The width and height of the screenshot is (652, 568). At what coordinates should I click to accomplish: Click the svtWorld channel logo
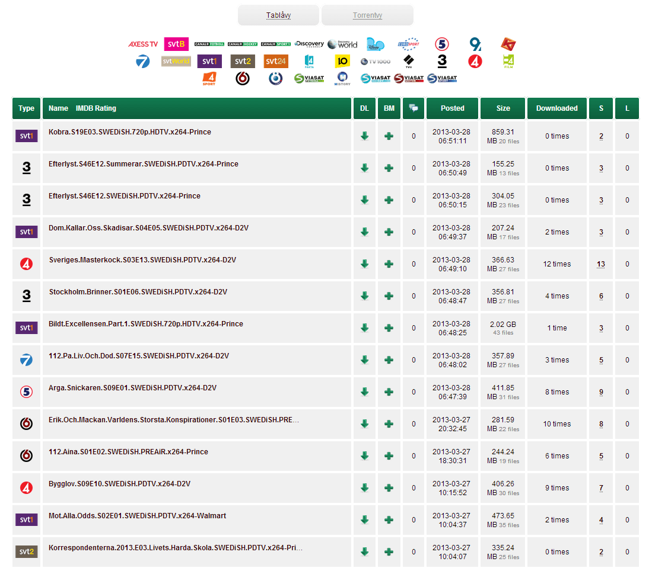(176, 62)
